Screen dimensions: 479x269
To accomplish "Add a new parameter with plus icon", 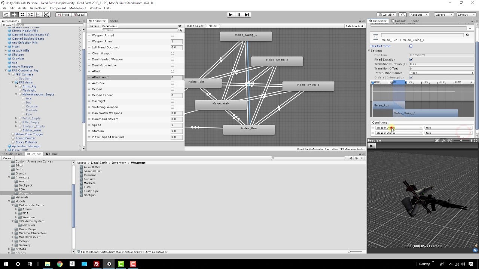I will coord(181,30).
